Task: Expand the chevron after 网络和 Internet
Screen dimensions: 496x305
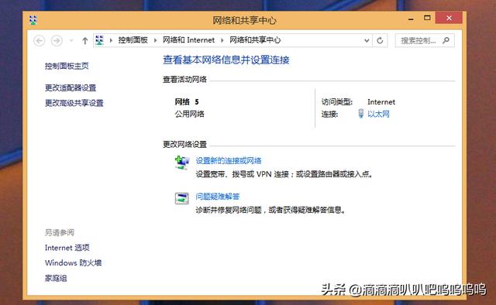Action: (x=222, y=40)
